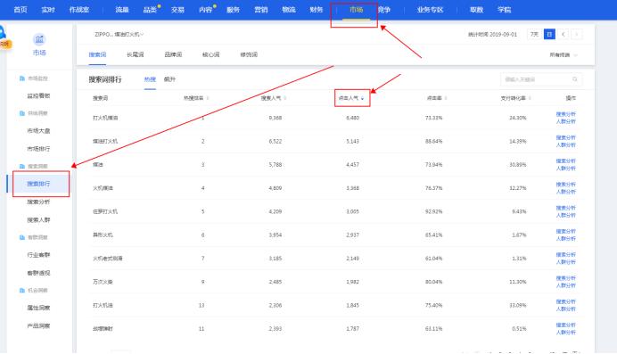This screenshot has width=617, height=354.
Task: Open the 业务专区 top navigation item
Action: coord(430,10)
